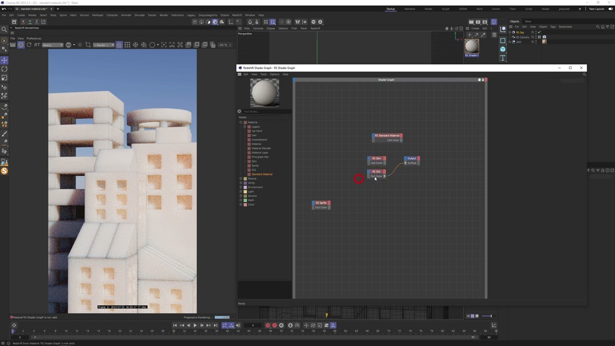The width and height of the screenshot is (615, 346).
Task: Click the search magnifier icon at left
Action: [x=4, y=29]
